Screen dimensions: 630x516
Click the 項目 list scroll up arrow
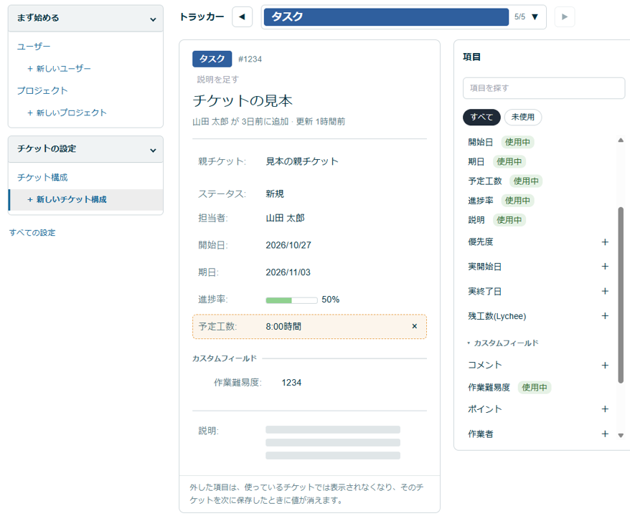click(x=621, y=140)
